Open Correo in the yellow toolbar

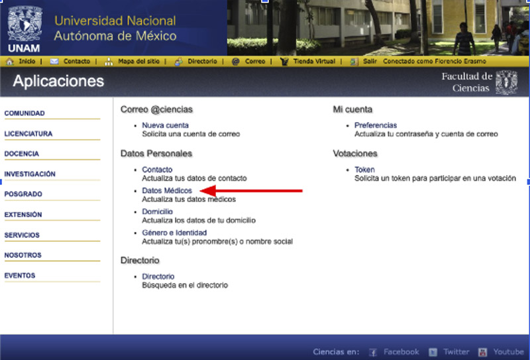click(255, 61)
